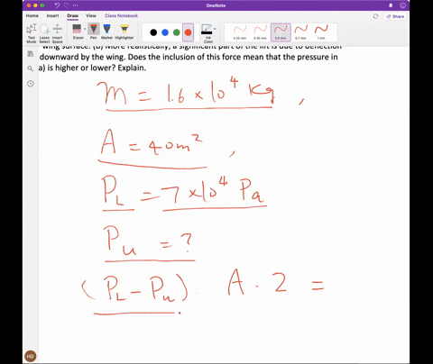Switch to the Marker tool
The width and height of the screenshot is (433, 364).
tap(106, 32)
